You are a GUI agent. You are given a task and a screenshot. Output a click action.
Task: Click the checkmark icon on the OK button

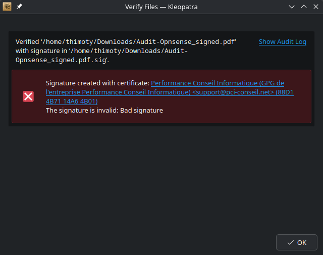(x=290, y=242)
